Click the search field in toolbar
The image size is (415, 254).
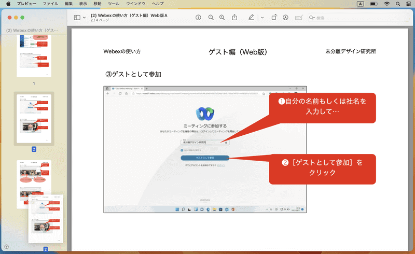pyautogui.click(x=359, y=18)
